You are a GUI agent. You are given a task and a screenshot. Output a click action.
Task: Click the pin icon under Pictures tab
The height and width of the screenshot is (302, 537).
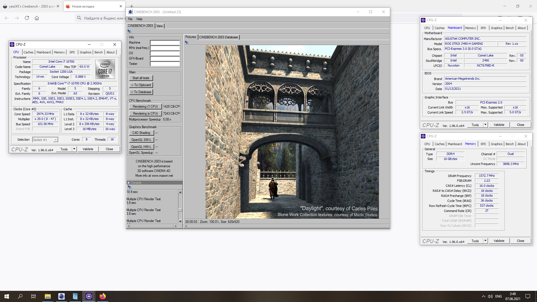coord(187,43)
